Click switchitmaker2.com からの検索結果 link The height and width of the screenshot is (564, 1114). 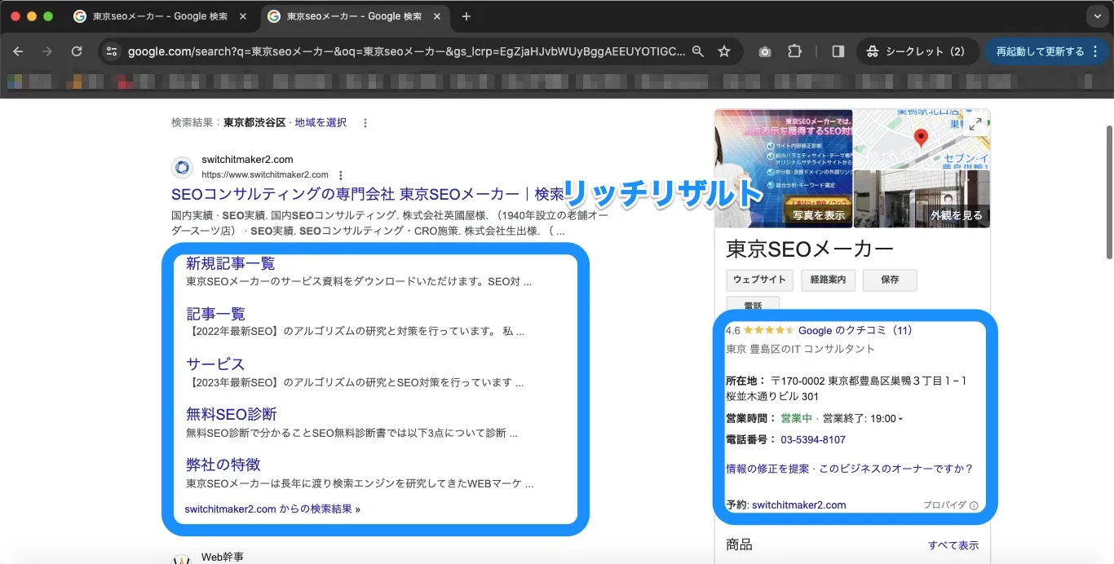[x=272, y=509]
